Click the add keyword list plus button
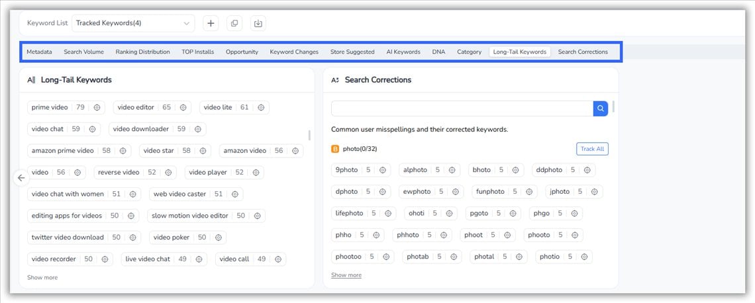Screen dimensions: 755x303 pyautogui.click(x=211, y=23)
